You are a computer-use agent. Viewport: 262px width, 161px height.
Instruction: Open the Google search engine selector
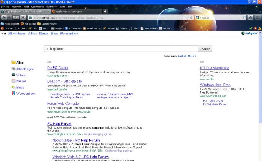click(x=198, y=18)
